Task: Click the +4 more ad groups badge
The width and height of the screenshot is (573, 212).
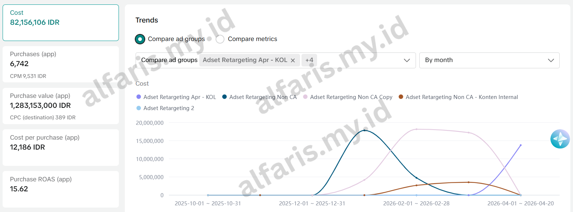Action: (x=309, y=60)
